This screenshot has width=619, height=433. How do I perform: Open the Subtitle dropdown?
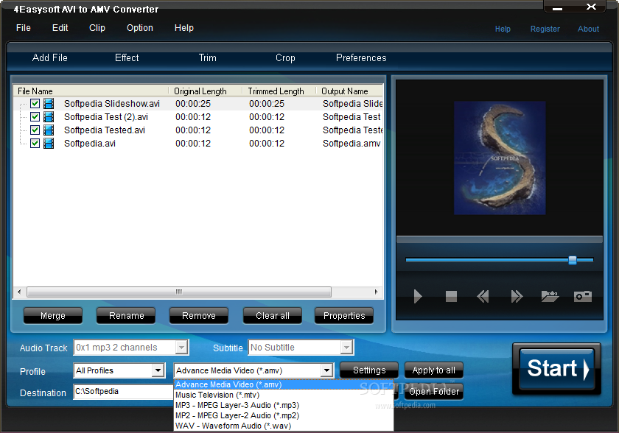(x=346, y=348)
